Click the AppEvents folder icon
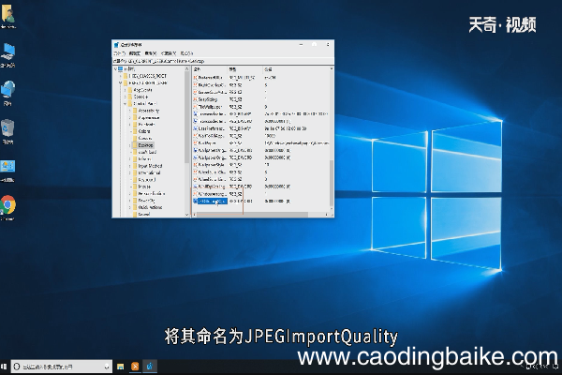The width and height of the screenshot is (562, 375). 130,90
